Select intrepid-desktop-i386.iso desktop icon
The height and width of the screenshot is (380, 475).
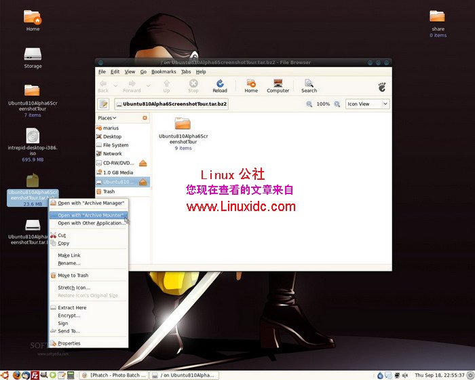coord(33,145)
